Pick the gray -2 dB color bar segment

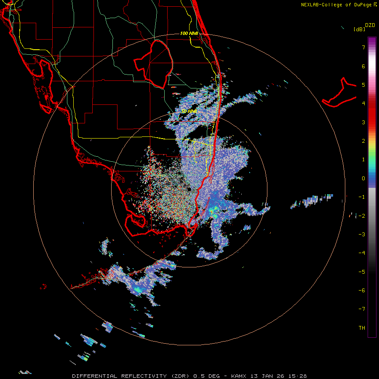(372, 216)
